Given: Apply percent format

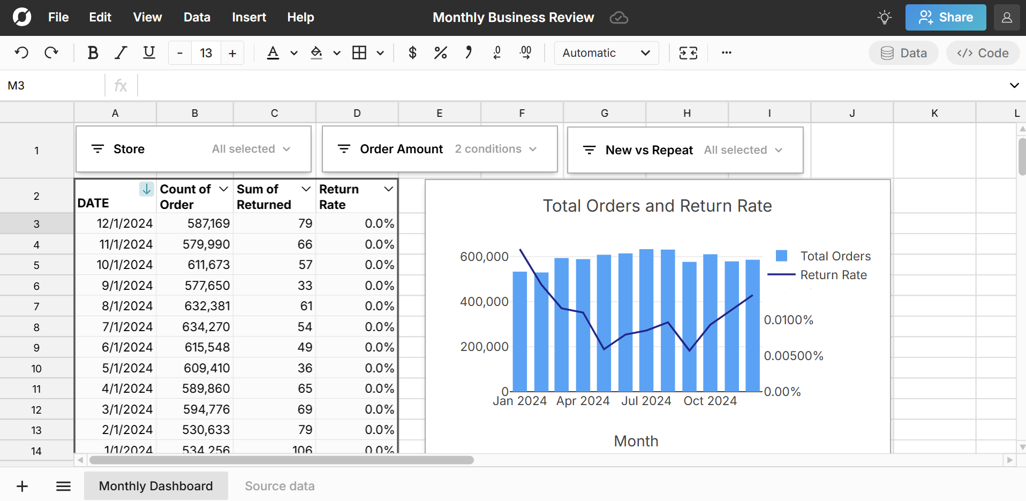Looking at the screenshot, I should 440,53.
